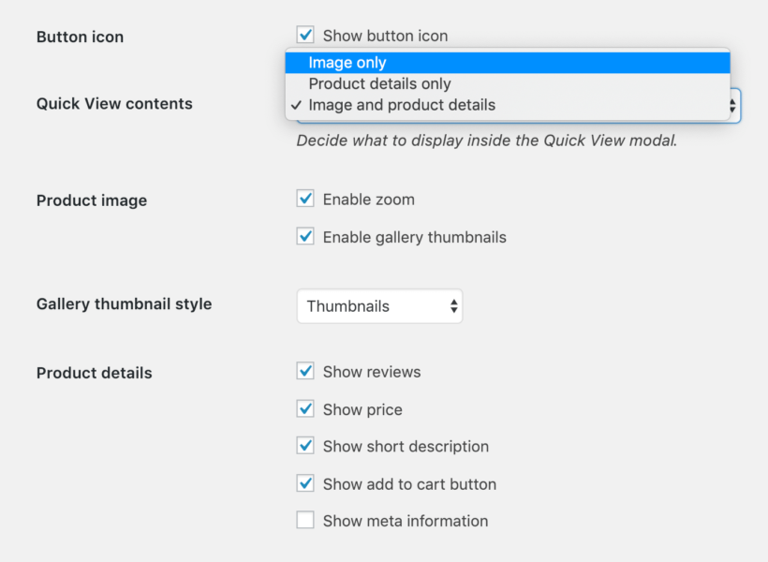768x562 pixels.
Task: Click the checkmark beside "Image and product details"
Action: [297, 105]
